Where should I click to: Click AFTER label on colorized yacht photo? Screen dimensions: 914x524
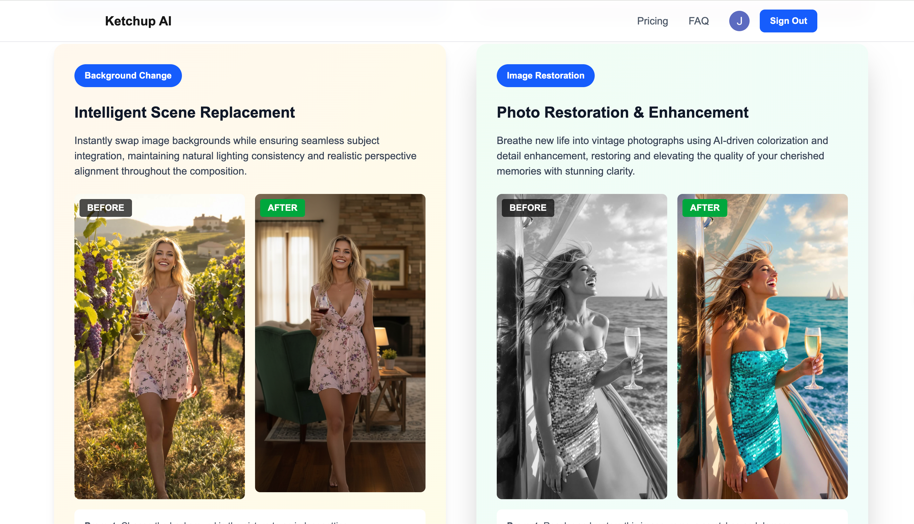coord(704,208)
